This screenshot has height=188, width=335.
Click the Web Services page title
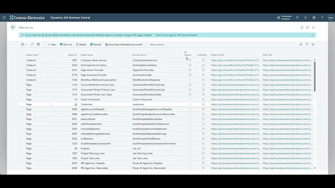coord(26,27)
